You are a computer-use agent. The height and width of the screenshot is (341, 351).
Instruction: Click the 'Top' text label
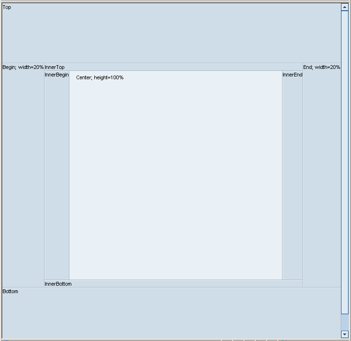coord(7,8)
